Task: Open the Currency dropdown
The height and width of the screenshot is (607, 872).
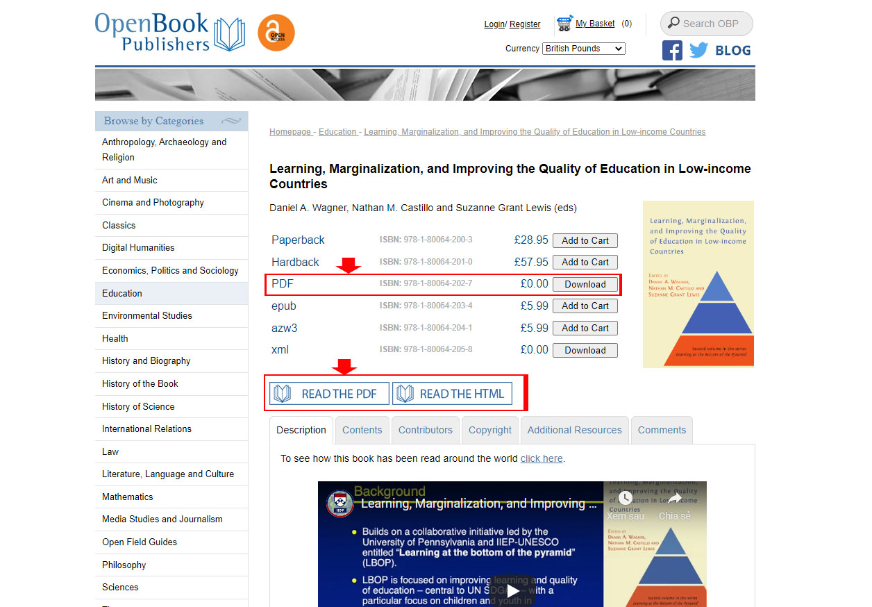Action: [584, 49]
